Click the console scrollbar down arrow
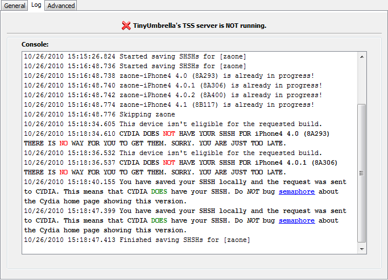This screenshot has height=280, width=388. 362,249
